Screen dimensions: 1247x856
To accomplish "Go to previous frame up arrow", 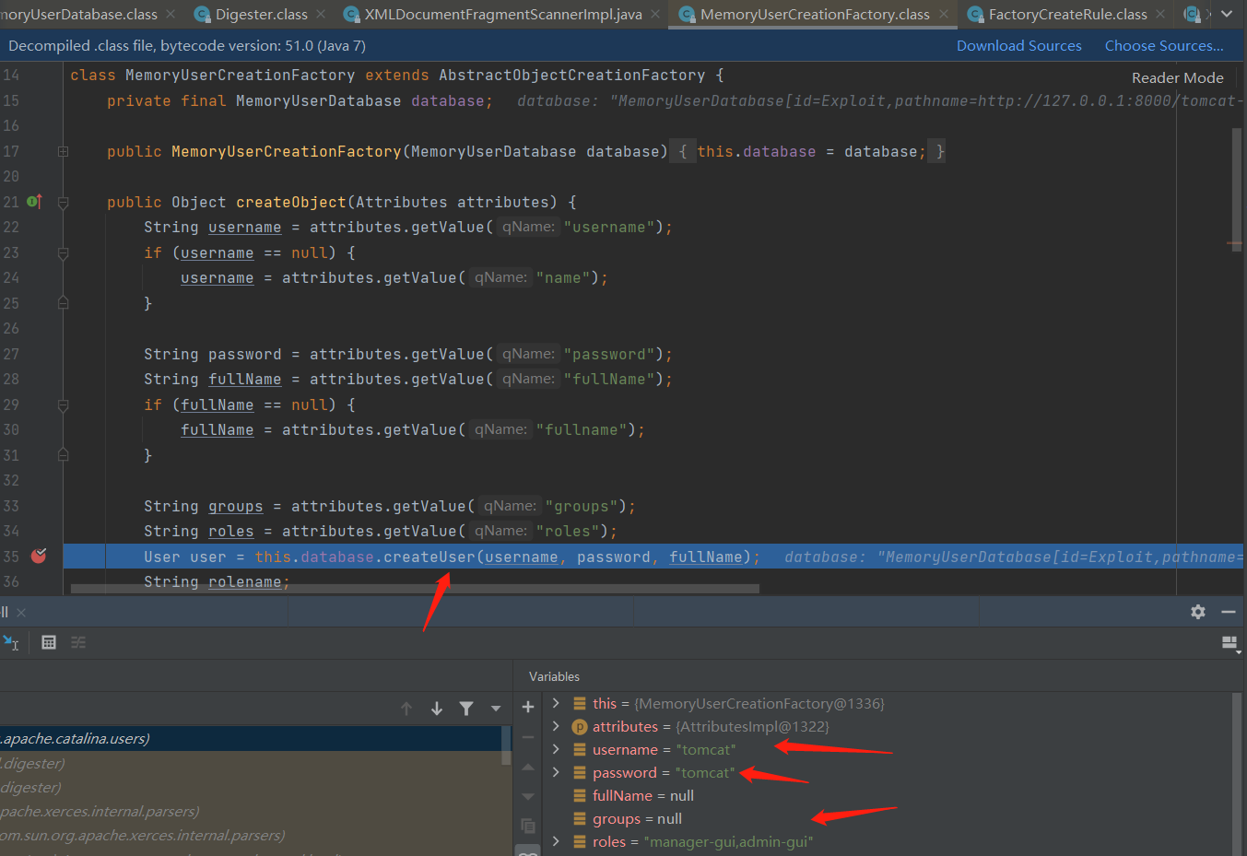I will (x=406, y=709).
